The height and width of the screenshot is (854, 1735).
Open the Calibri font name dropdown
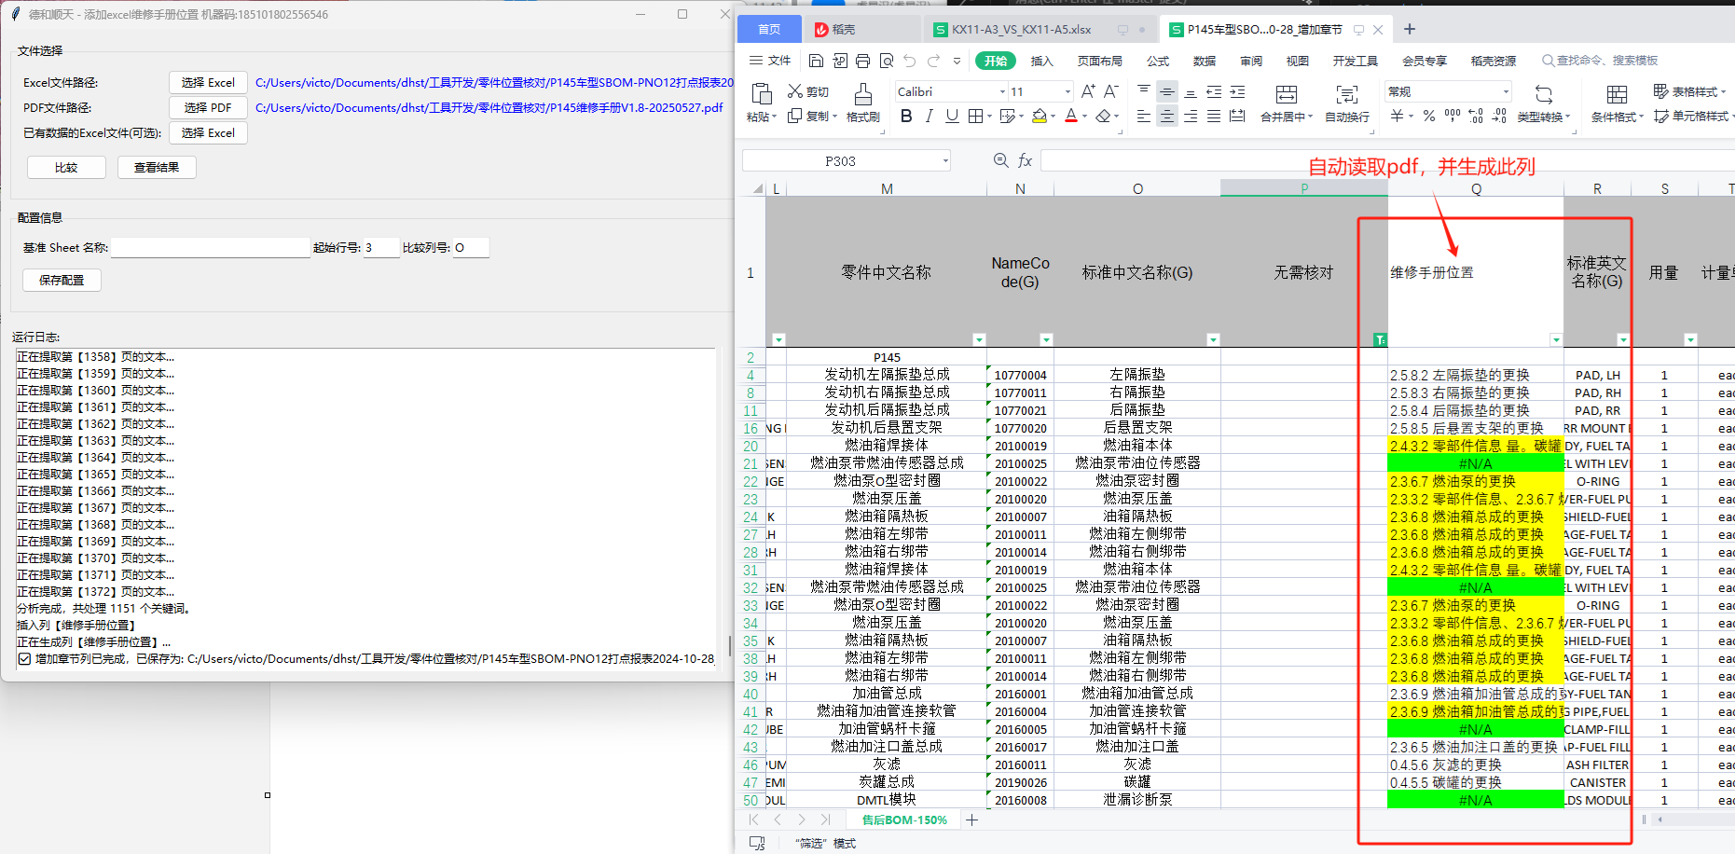(1002, 91)
